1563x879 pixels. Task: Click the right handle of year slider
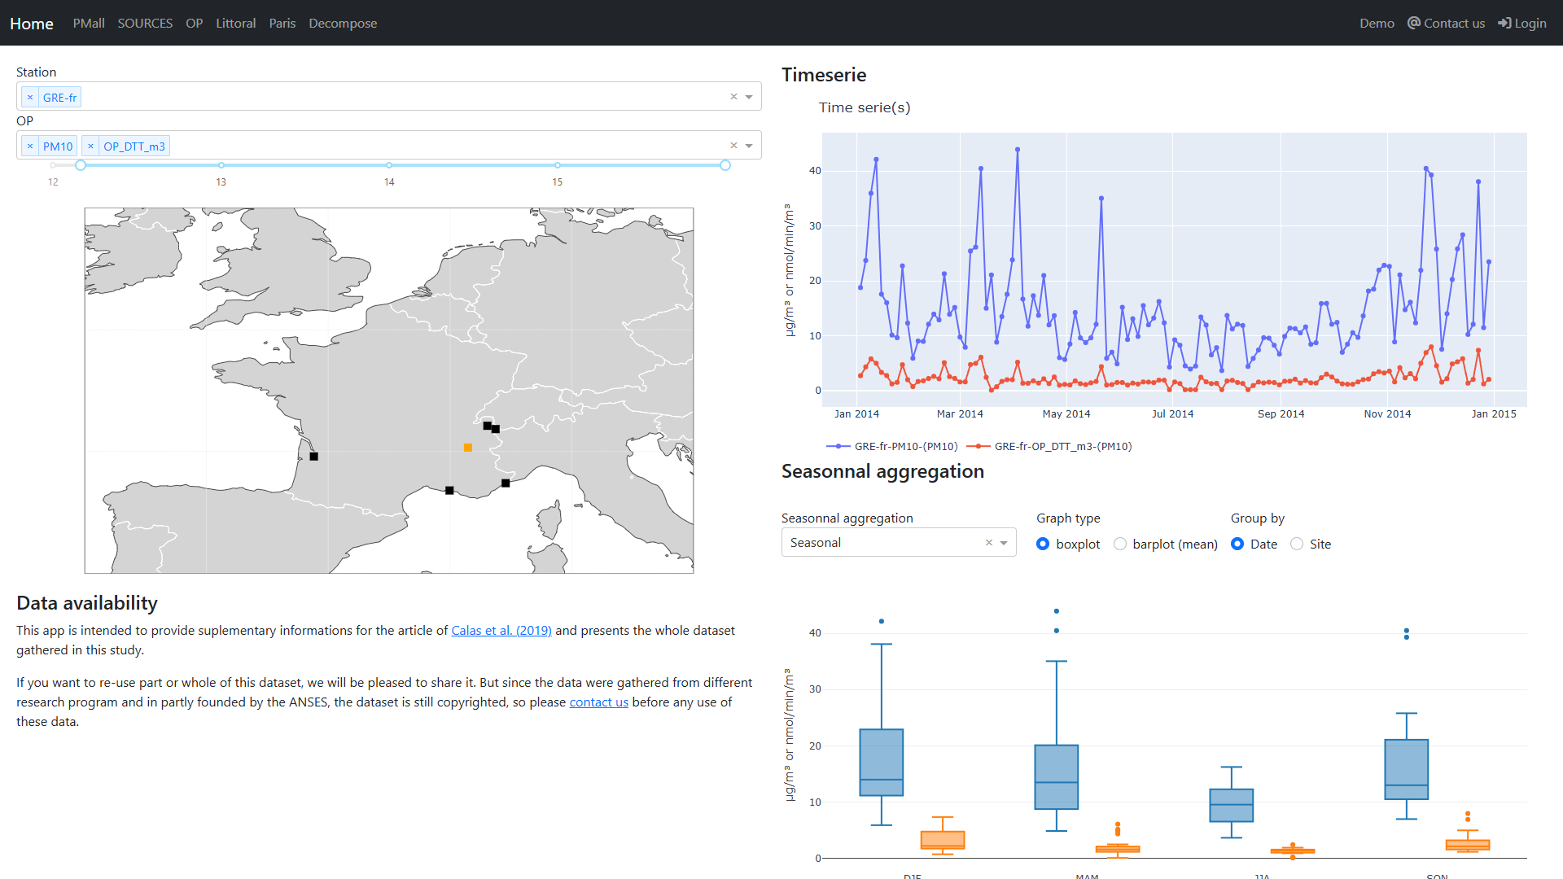(x=725, y=165)
